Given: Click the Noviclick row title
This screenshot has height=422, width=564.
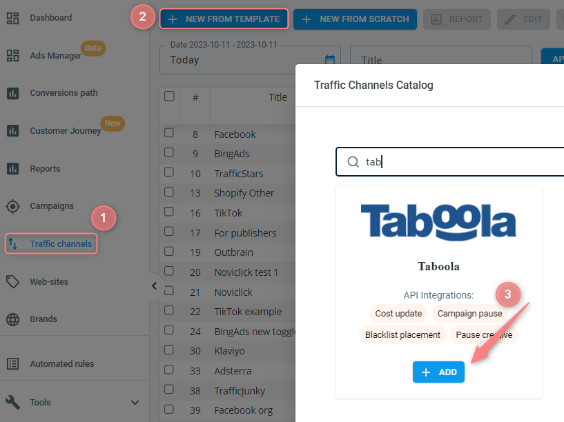Looking at the screenshot, I should (233, 292).
